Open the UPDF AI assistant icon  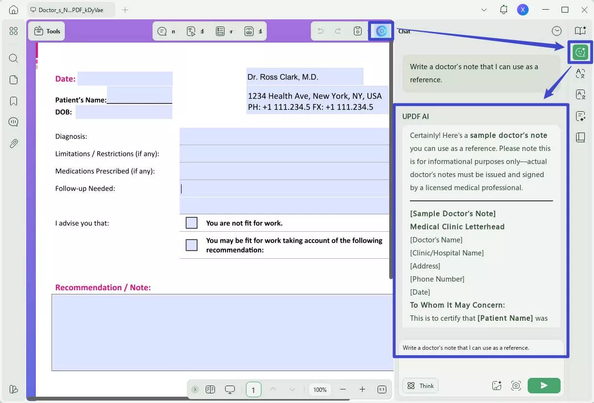pyautogui.click(x=381, y=31)
